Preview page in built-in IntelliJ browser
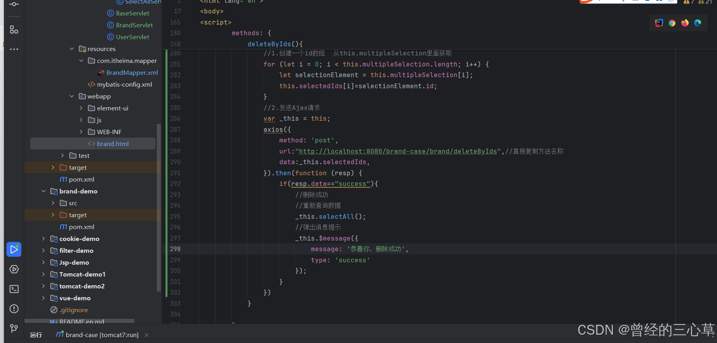The image size is (717, 343). [659, 23]
